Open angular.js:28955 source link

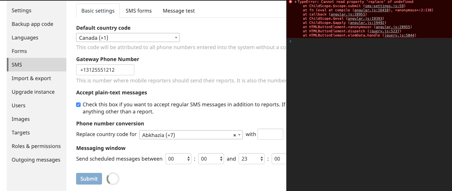[x=393, y=27]
